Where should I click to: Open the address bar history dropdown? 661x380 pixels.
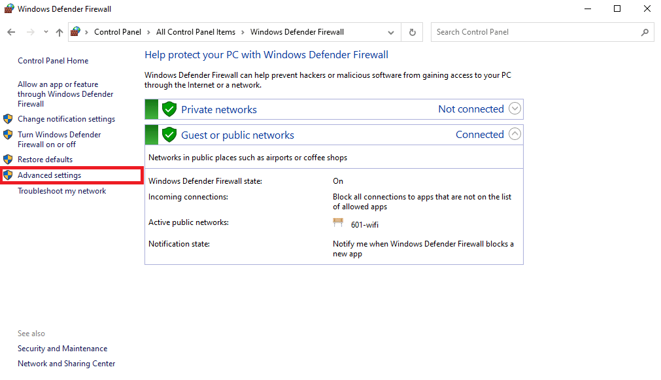point(391,33)
